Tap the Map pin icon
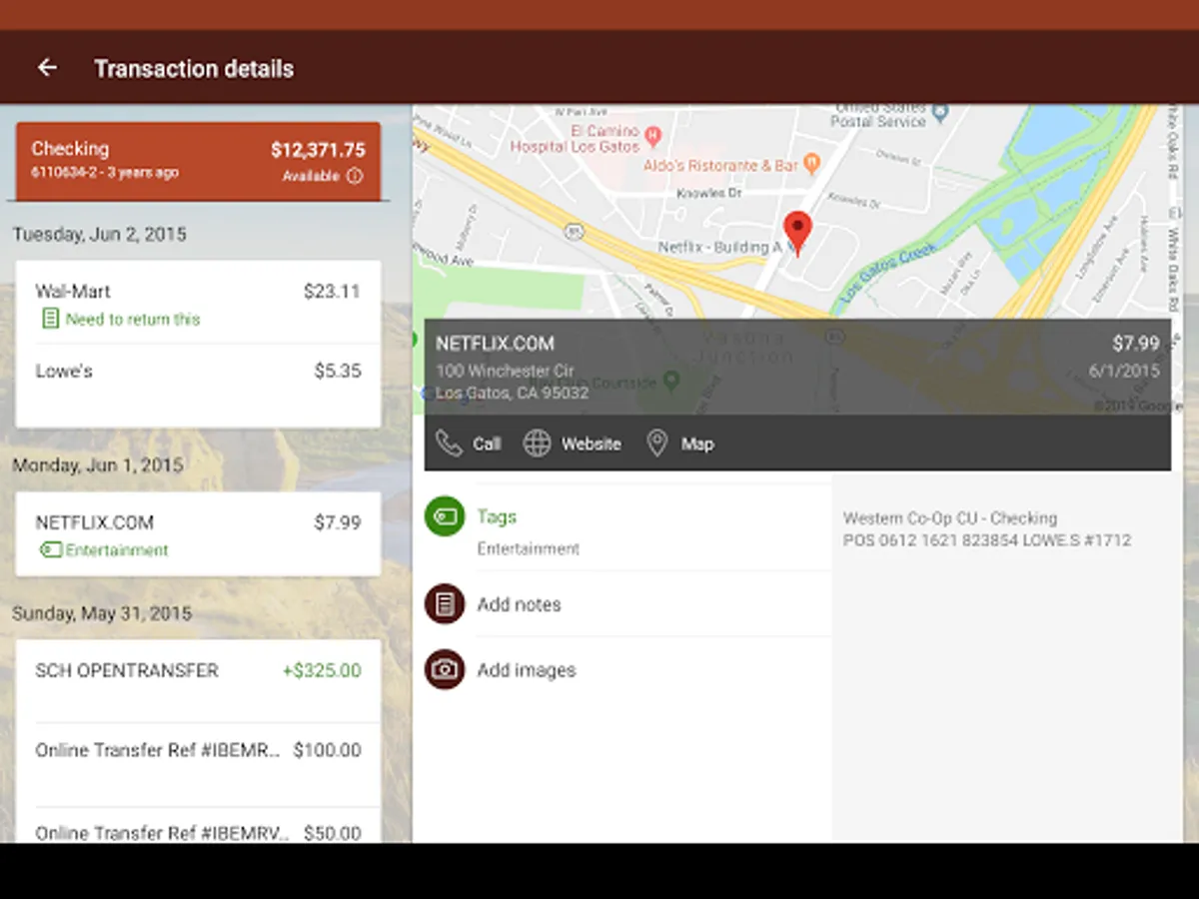The height and width of the screenshot is (899, 1199). (656, 444)
